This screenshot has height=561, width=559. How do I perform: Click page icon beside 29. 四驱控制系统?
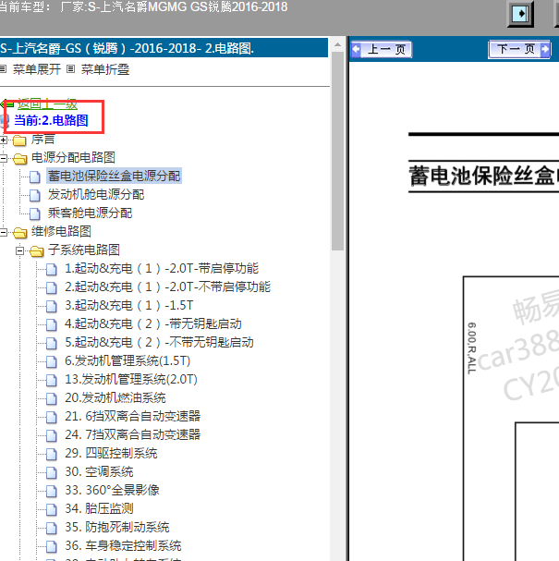52,455
